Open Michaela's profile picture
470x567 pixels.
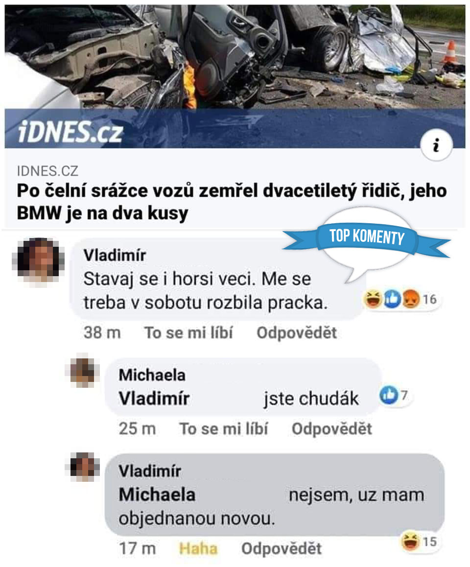click(82, 372)
